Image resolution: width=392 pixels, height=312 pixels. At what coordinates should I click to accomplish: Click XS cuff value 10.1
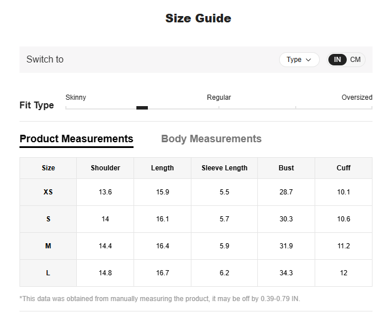coord(343,192)
